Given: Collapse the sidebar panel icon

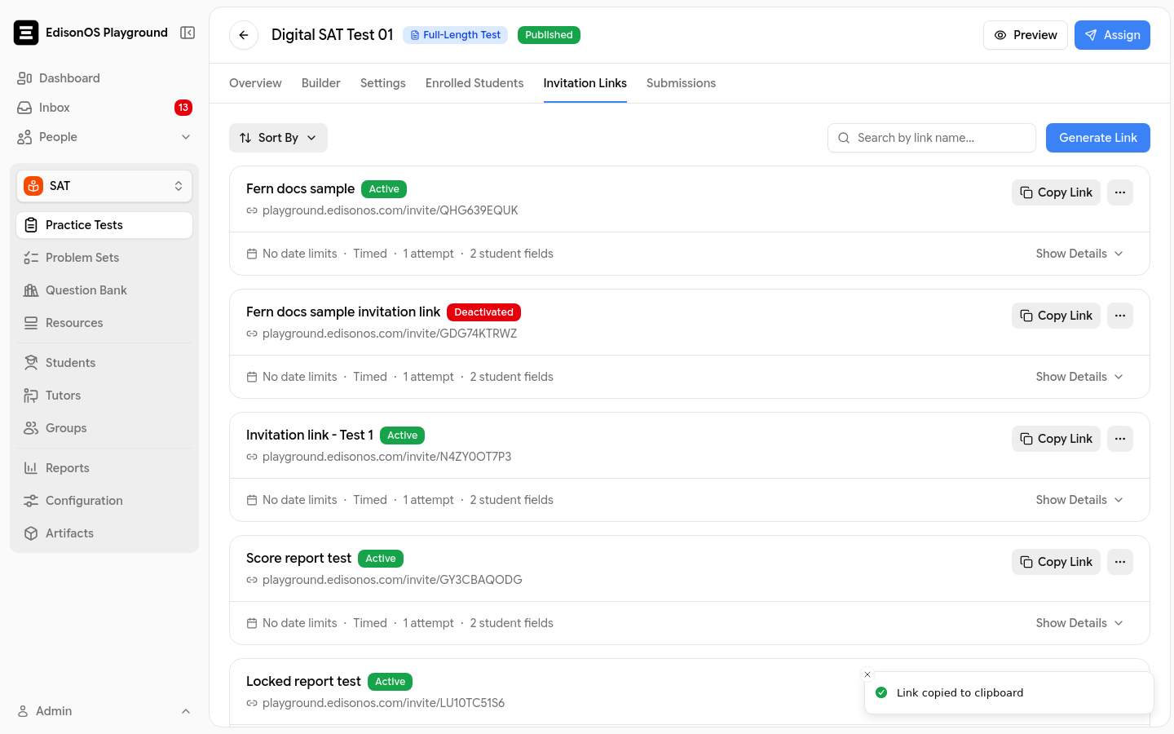Looking at the screenshot, I should 188,33.
